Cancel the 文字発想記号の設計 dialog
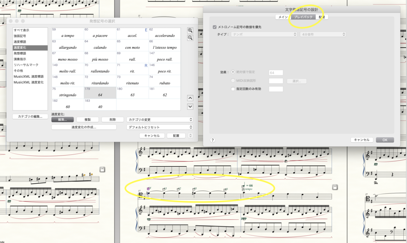The height and width of the screenshot is (243, 407). [x=362, y=140]
